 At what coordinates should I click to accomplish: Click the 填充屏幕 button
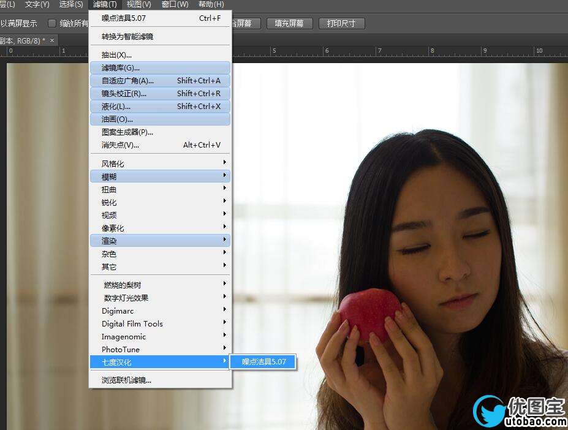click(x=289, y=23)
